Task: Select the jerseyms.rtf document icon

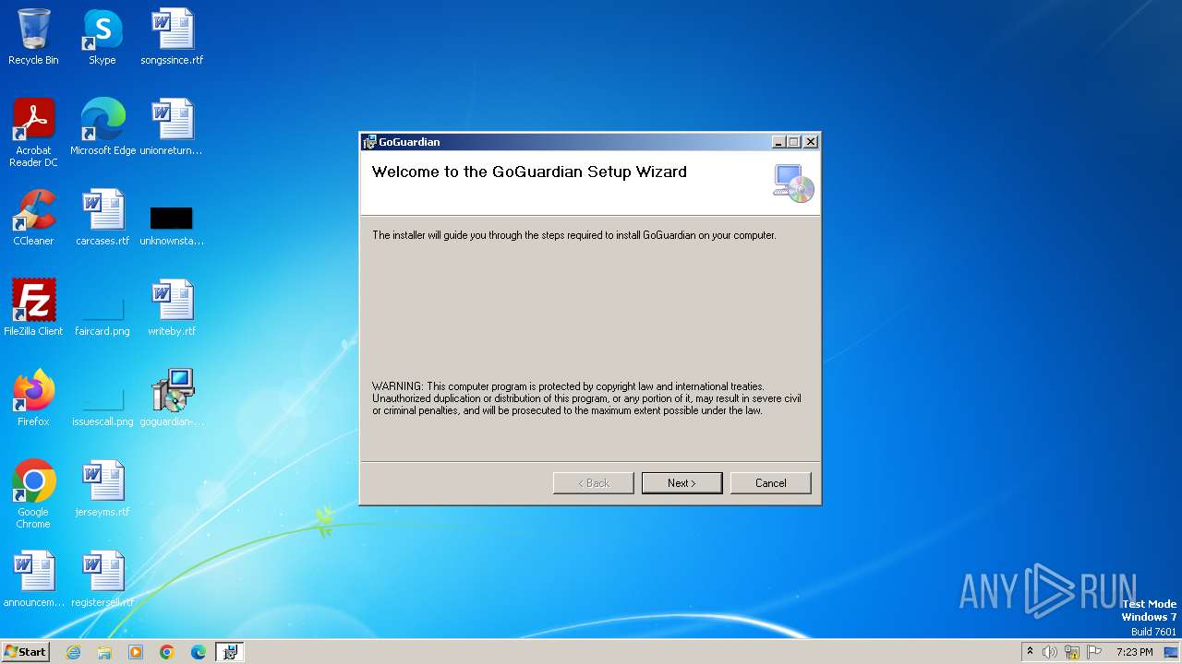Action: point(103,489)
